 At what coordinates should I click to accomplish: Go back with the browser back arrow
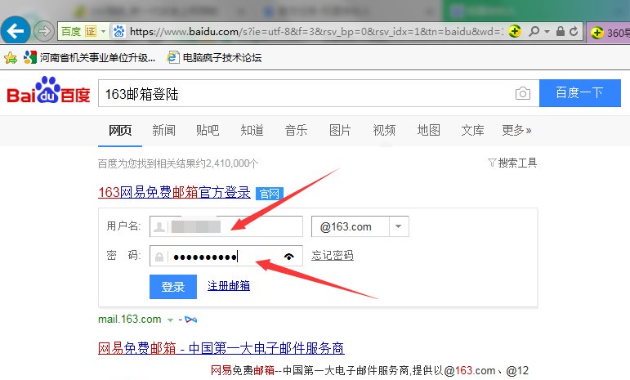pyautogui.click(x=16, y=30)
